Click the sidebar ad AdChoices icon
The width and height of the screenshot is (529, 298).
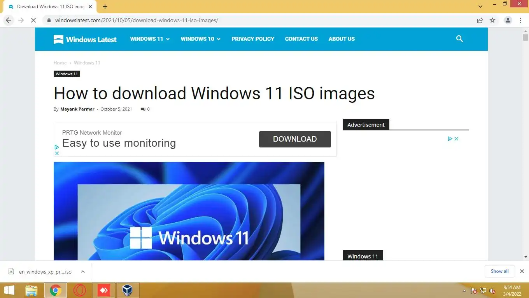pyautogui.click(x=450, y=139)
